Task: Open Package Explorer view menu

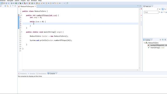Action: pos(10,6)
